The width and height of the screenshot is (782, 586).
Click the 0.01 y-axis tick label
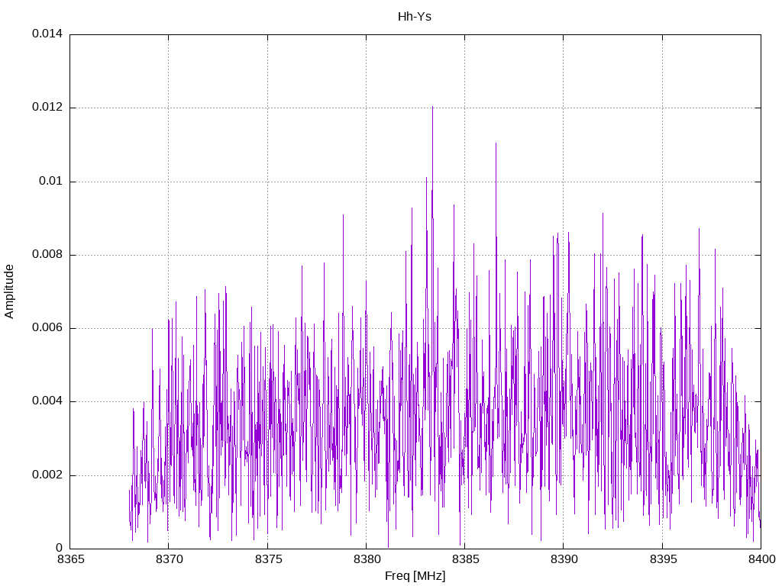pyautogui.click(x=50, y=182)
